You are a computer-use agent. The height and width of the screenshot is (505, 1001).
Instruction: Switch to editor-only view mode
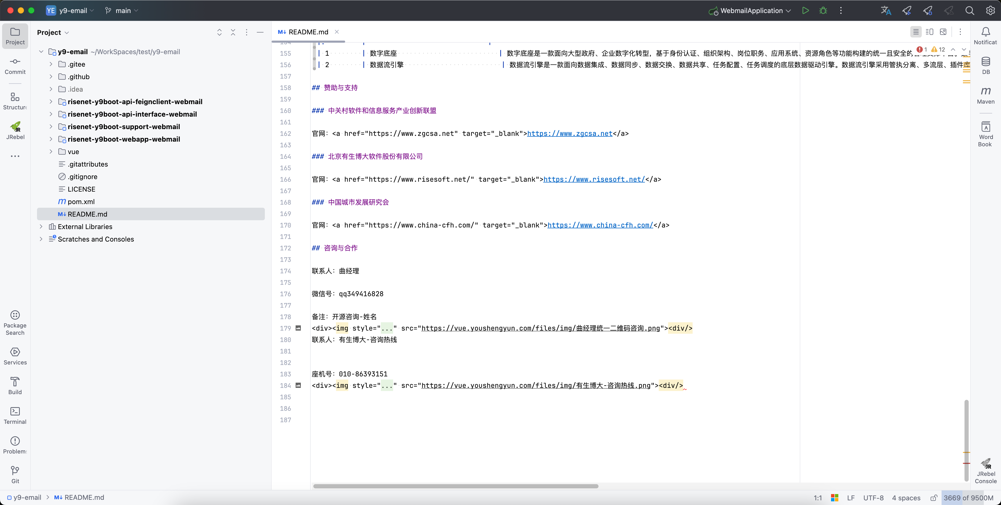pos(915,32)
